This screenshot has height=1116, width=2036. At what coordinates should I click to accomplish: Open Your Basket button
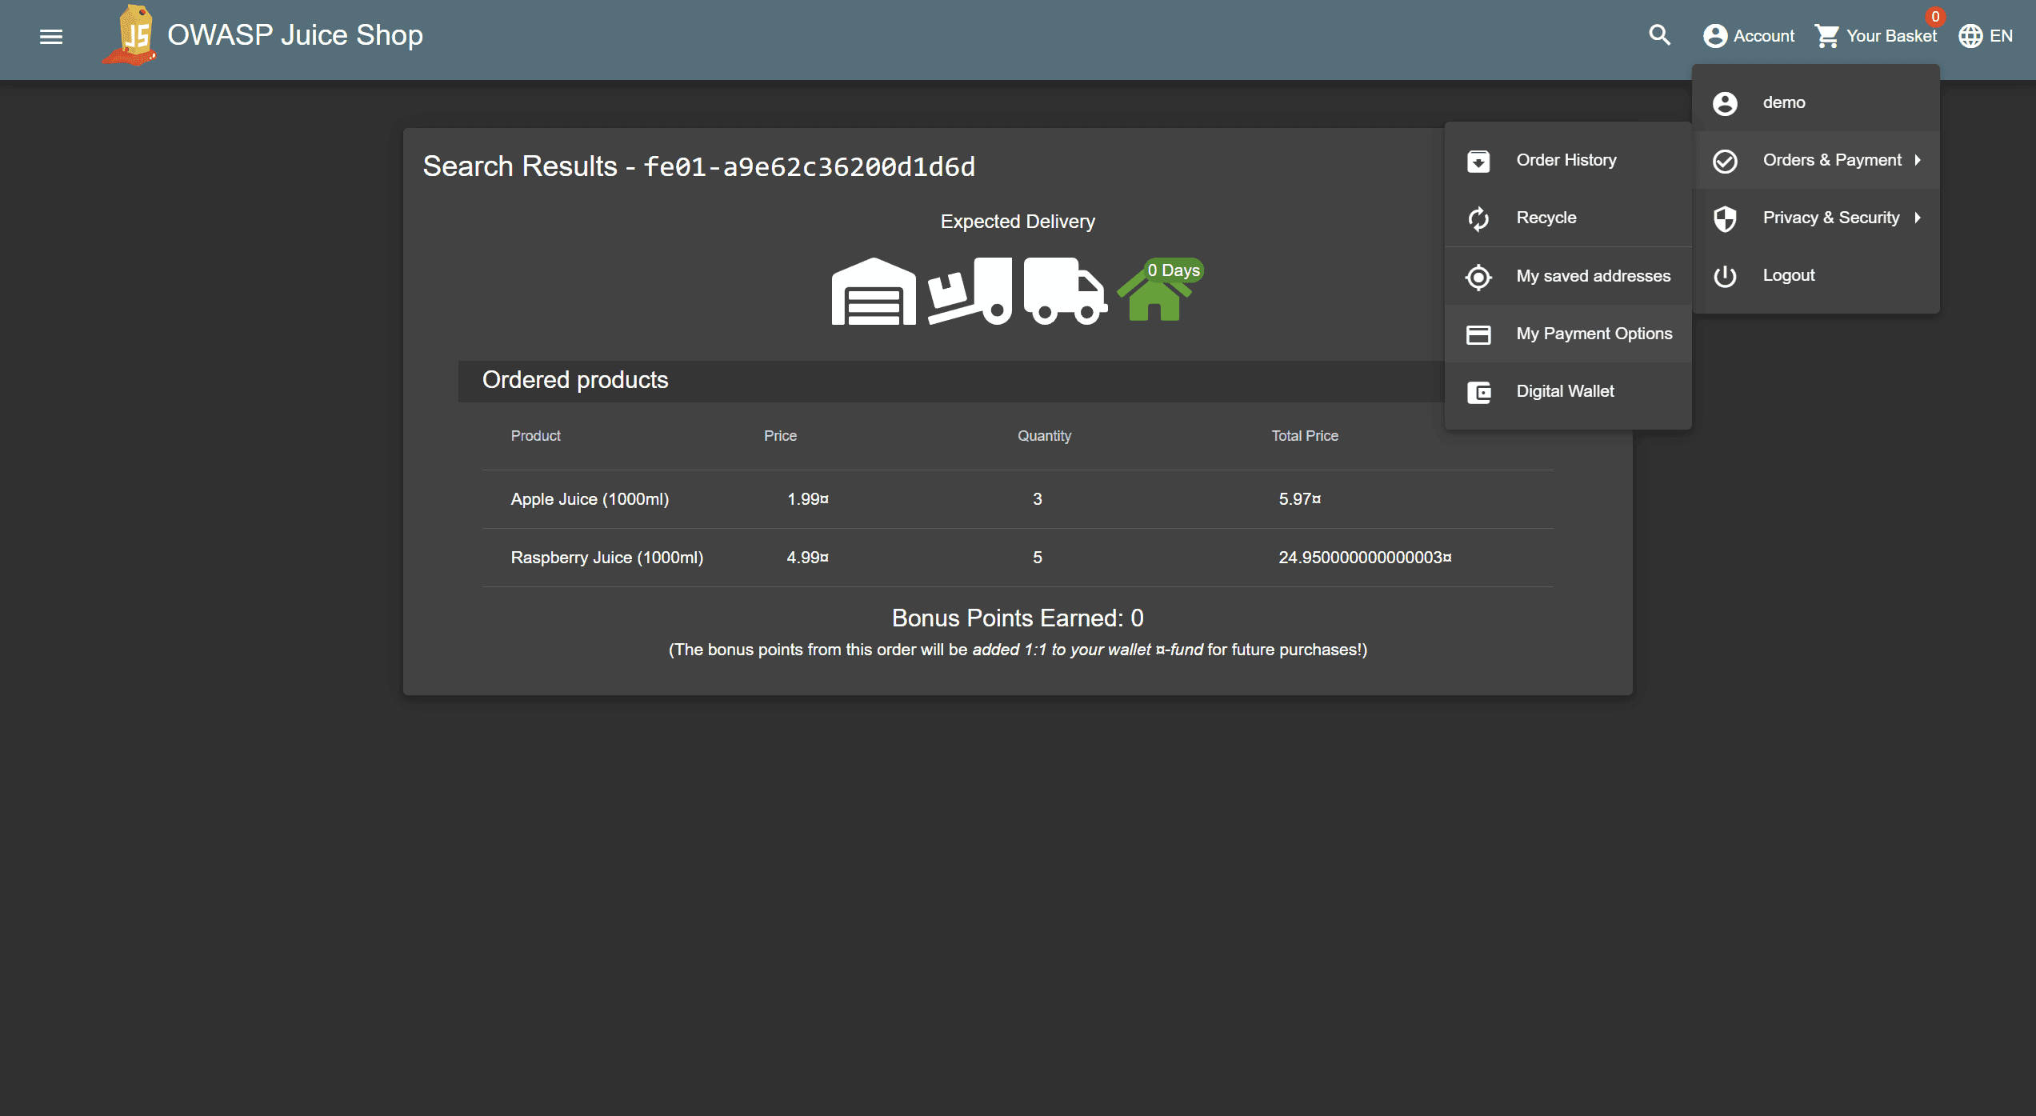pyautogui.click(x=1877, y=36)
